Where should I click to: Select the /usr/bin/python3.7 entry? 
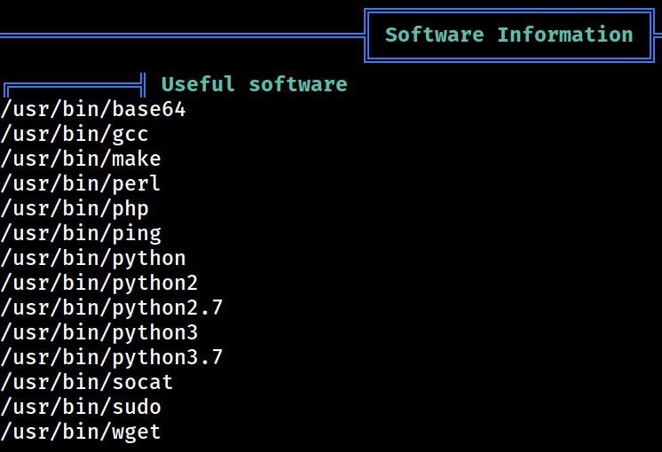(x=112, y=357)
